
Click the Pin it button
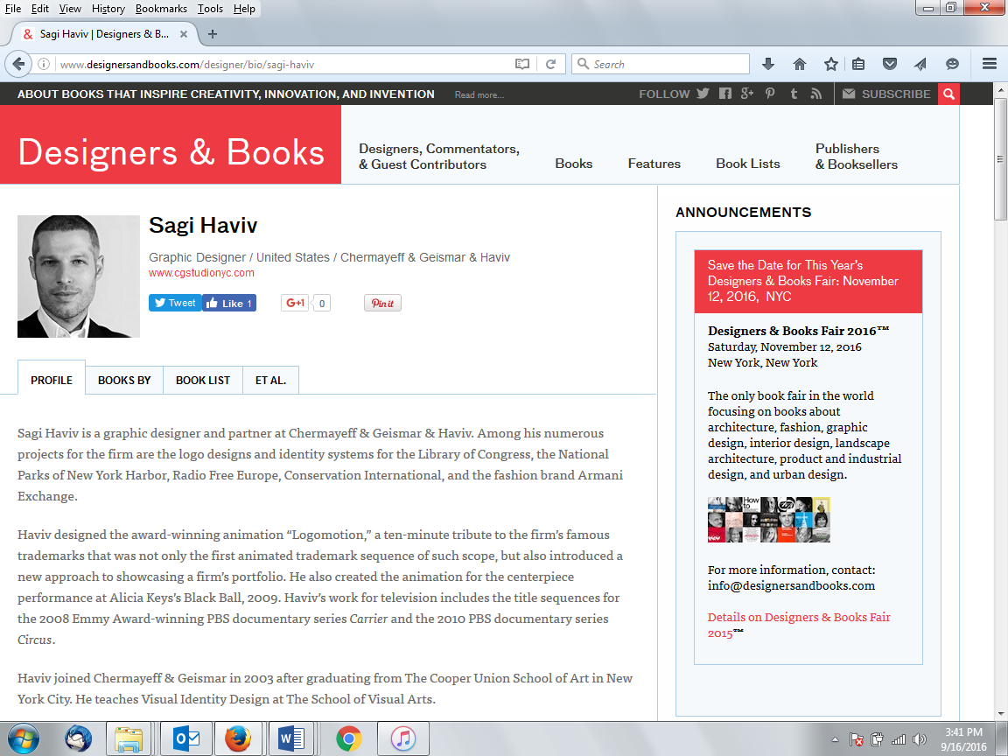point(382,303)
